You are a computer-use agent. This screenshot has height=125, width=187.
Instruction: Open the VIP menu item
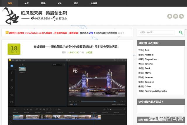pos(60,3)
